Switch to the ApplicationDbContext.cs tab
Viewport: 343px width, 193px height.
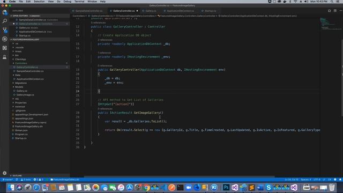(180, 11)
